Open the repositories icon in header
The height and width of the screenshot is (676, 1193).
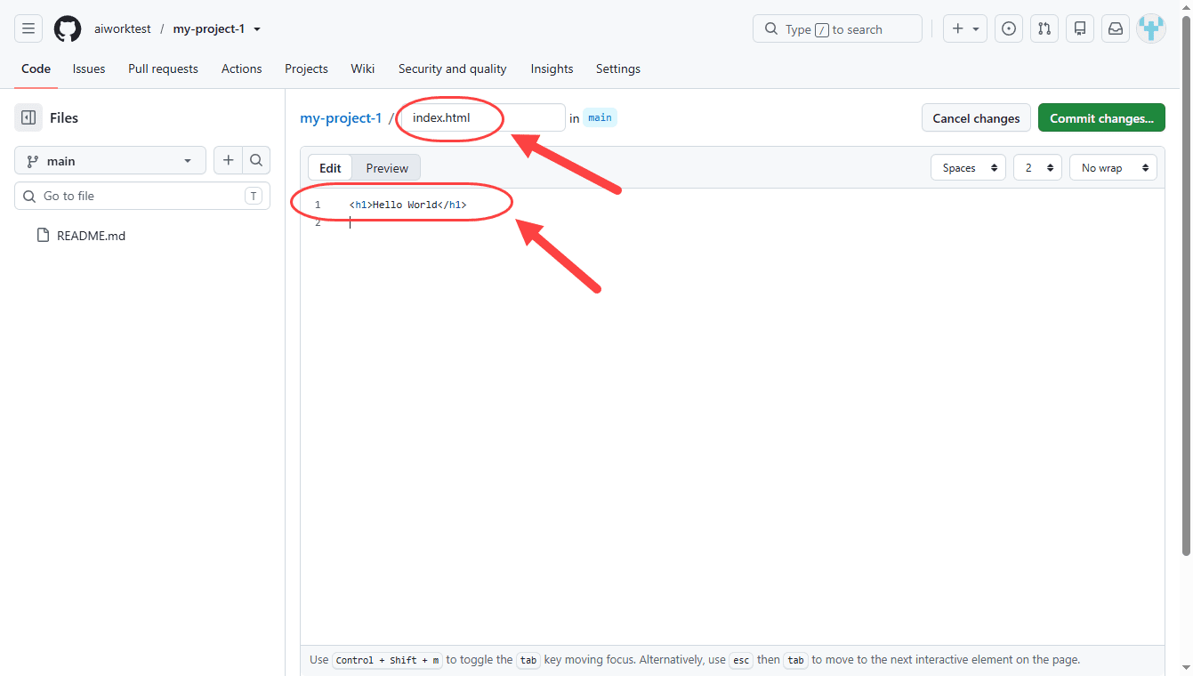[x=1080, y=28]
